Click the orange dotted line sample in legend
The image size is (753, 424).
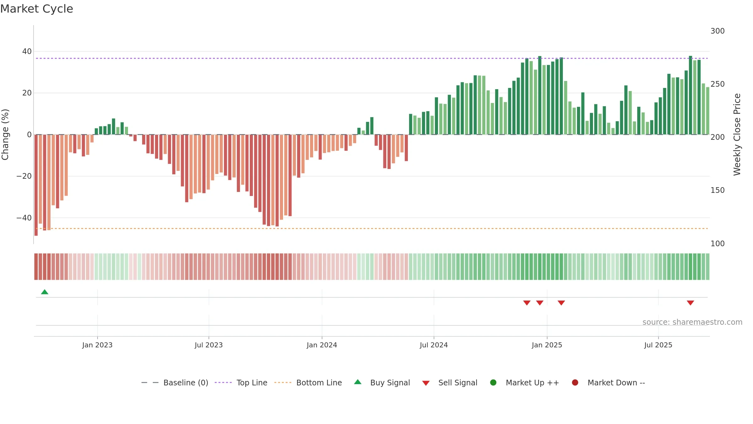(x=283, y=383)
